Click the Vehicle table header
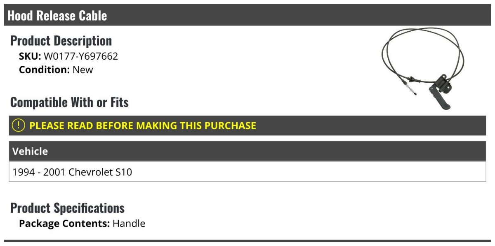The image size is (495, 246). pyautogui.click(x=247, y=151)
